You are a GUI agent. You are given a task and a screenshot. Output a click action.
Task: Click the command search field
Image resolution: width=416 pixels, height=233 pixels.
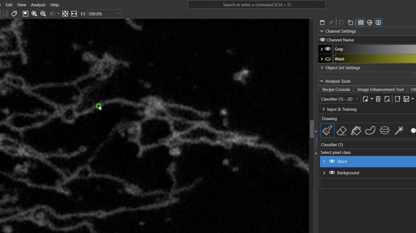point(248,4)
